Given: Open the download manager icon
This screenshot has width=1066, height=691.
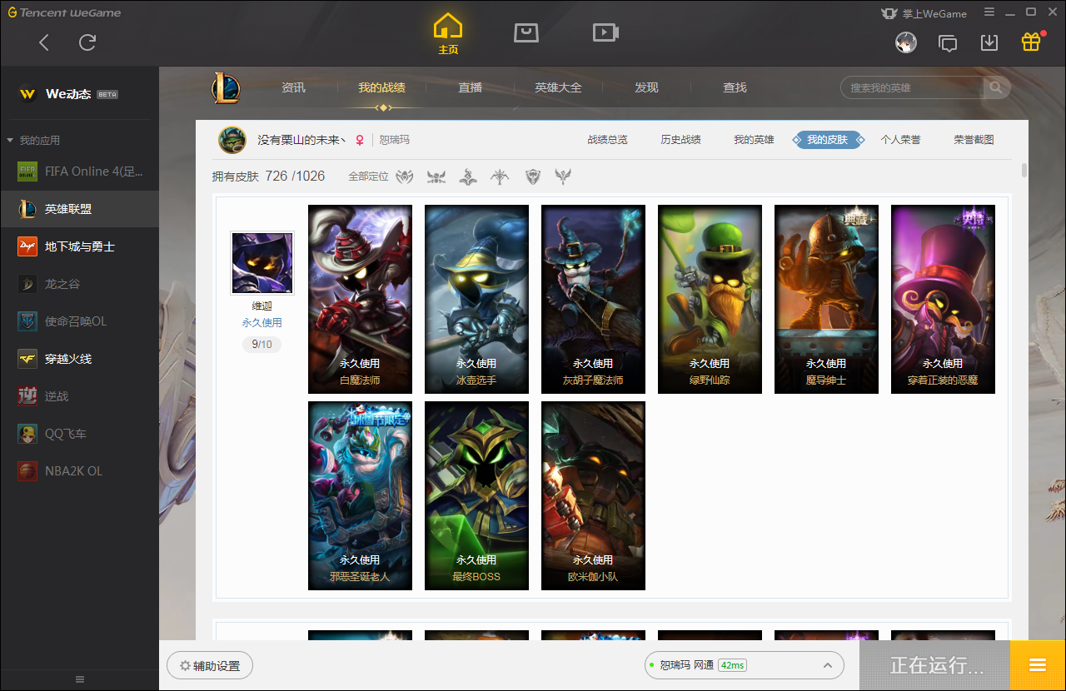Looking at the screenshot, I should click(989, 42).
